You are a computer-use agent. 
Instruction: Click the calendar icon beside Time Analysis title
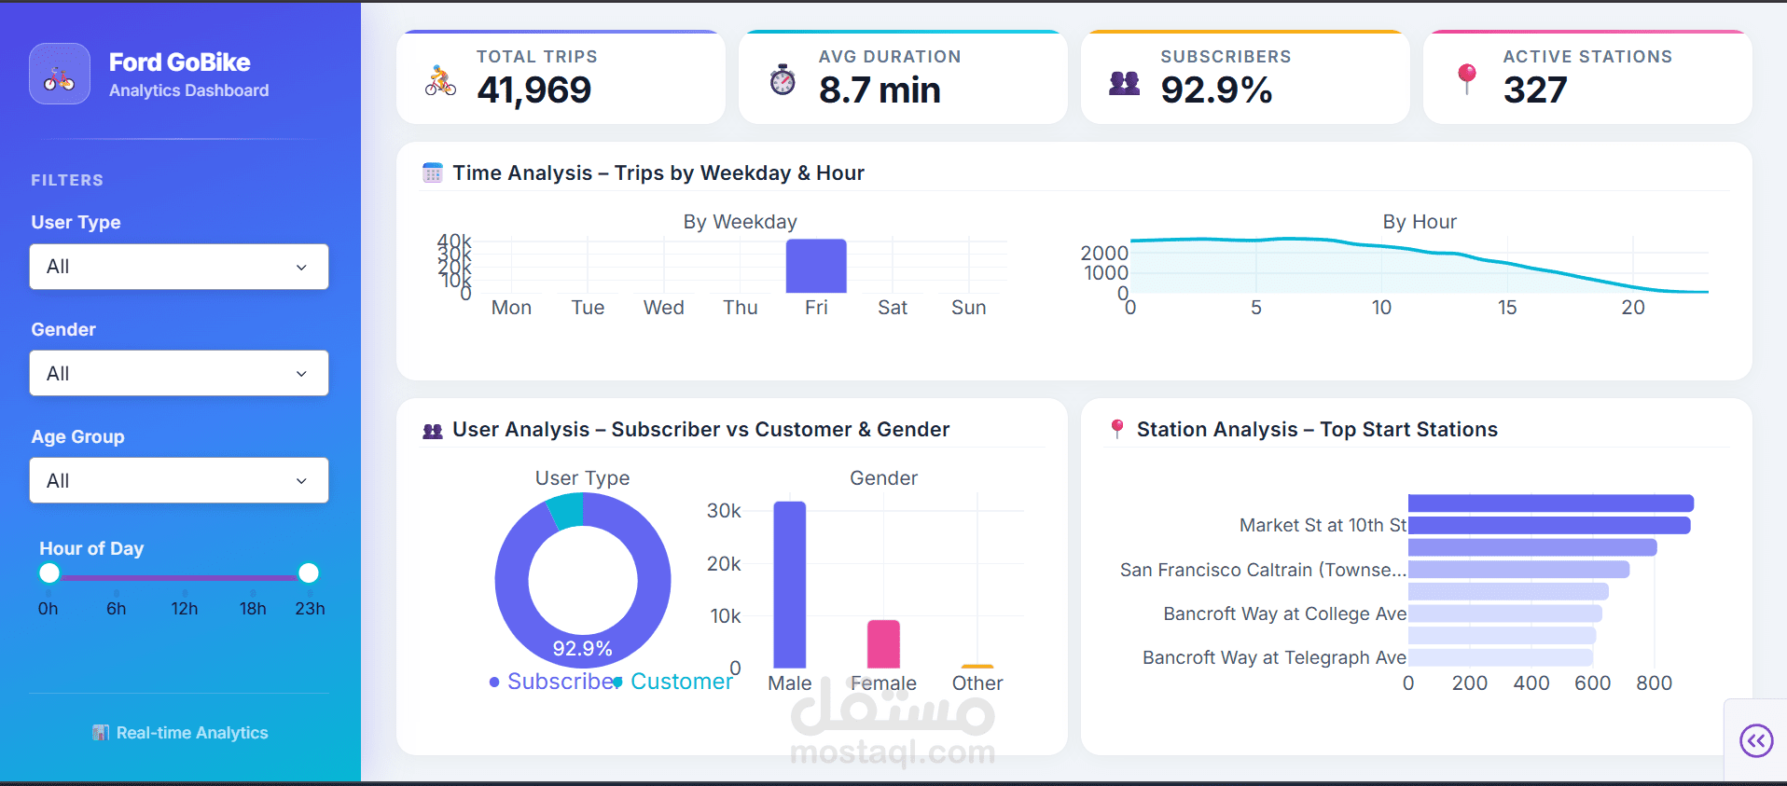433,172
